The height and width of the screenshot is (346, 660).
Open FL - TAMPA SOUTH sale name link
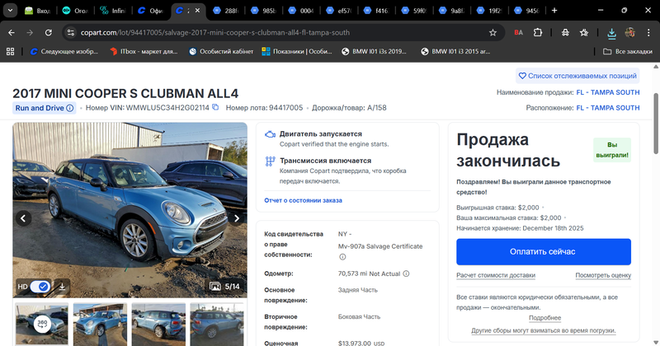tap(608, 92)
